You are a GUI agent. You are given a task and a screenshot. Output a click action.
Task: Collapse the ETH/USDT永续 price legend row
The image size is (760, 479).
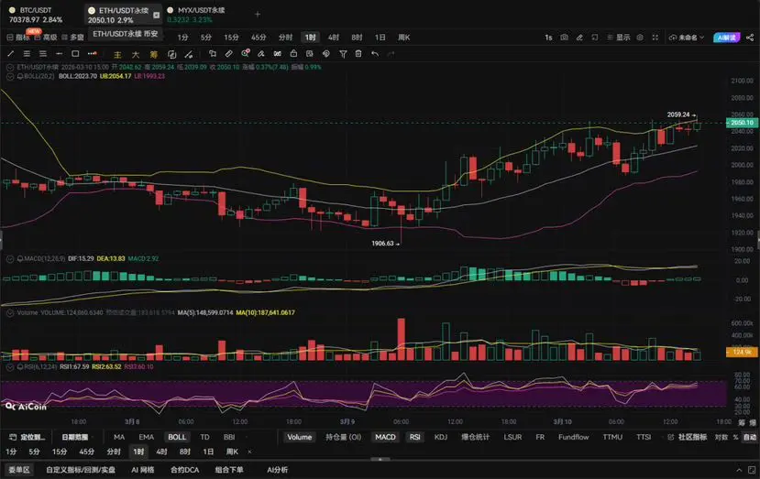tap(10, 68)
